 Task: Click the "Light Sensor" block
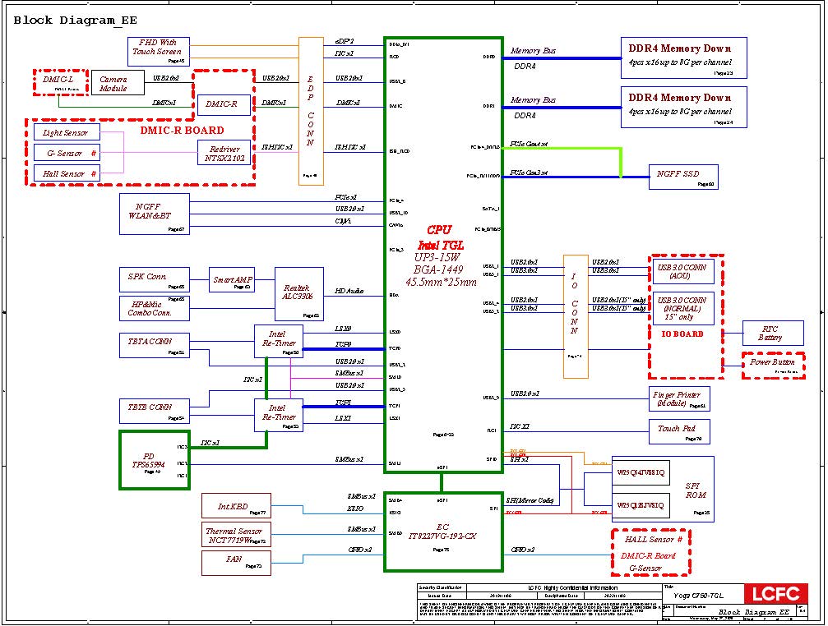[67, 132]
